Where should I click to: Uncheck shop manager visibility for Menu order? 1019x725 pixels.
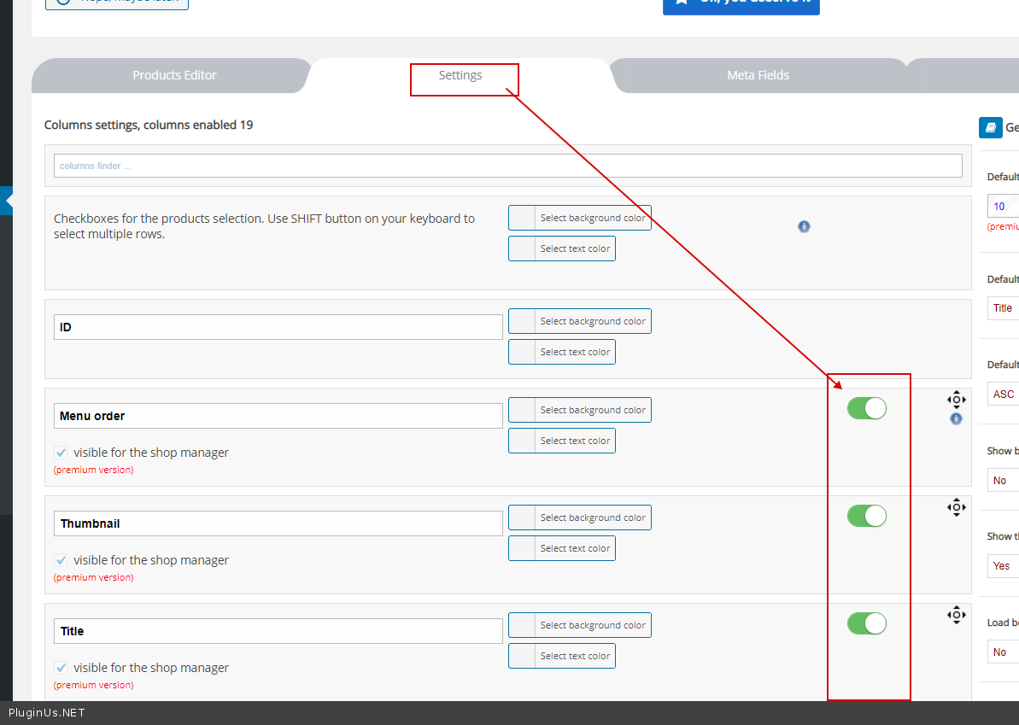61,453
